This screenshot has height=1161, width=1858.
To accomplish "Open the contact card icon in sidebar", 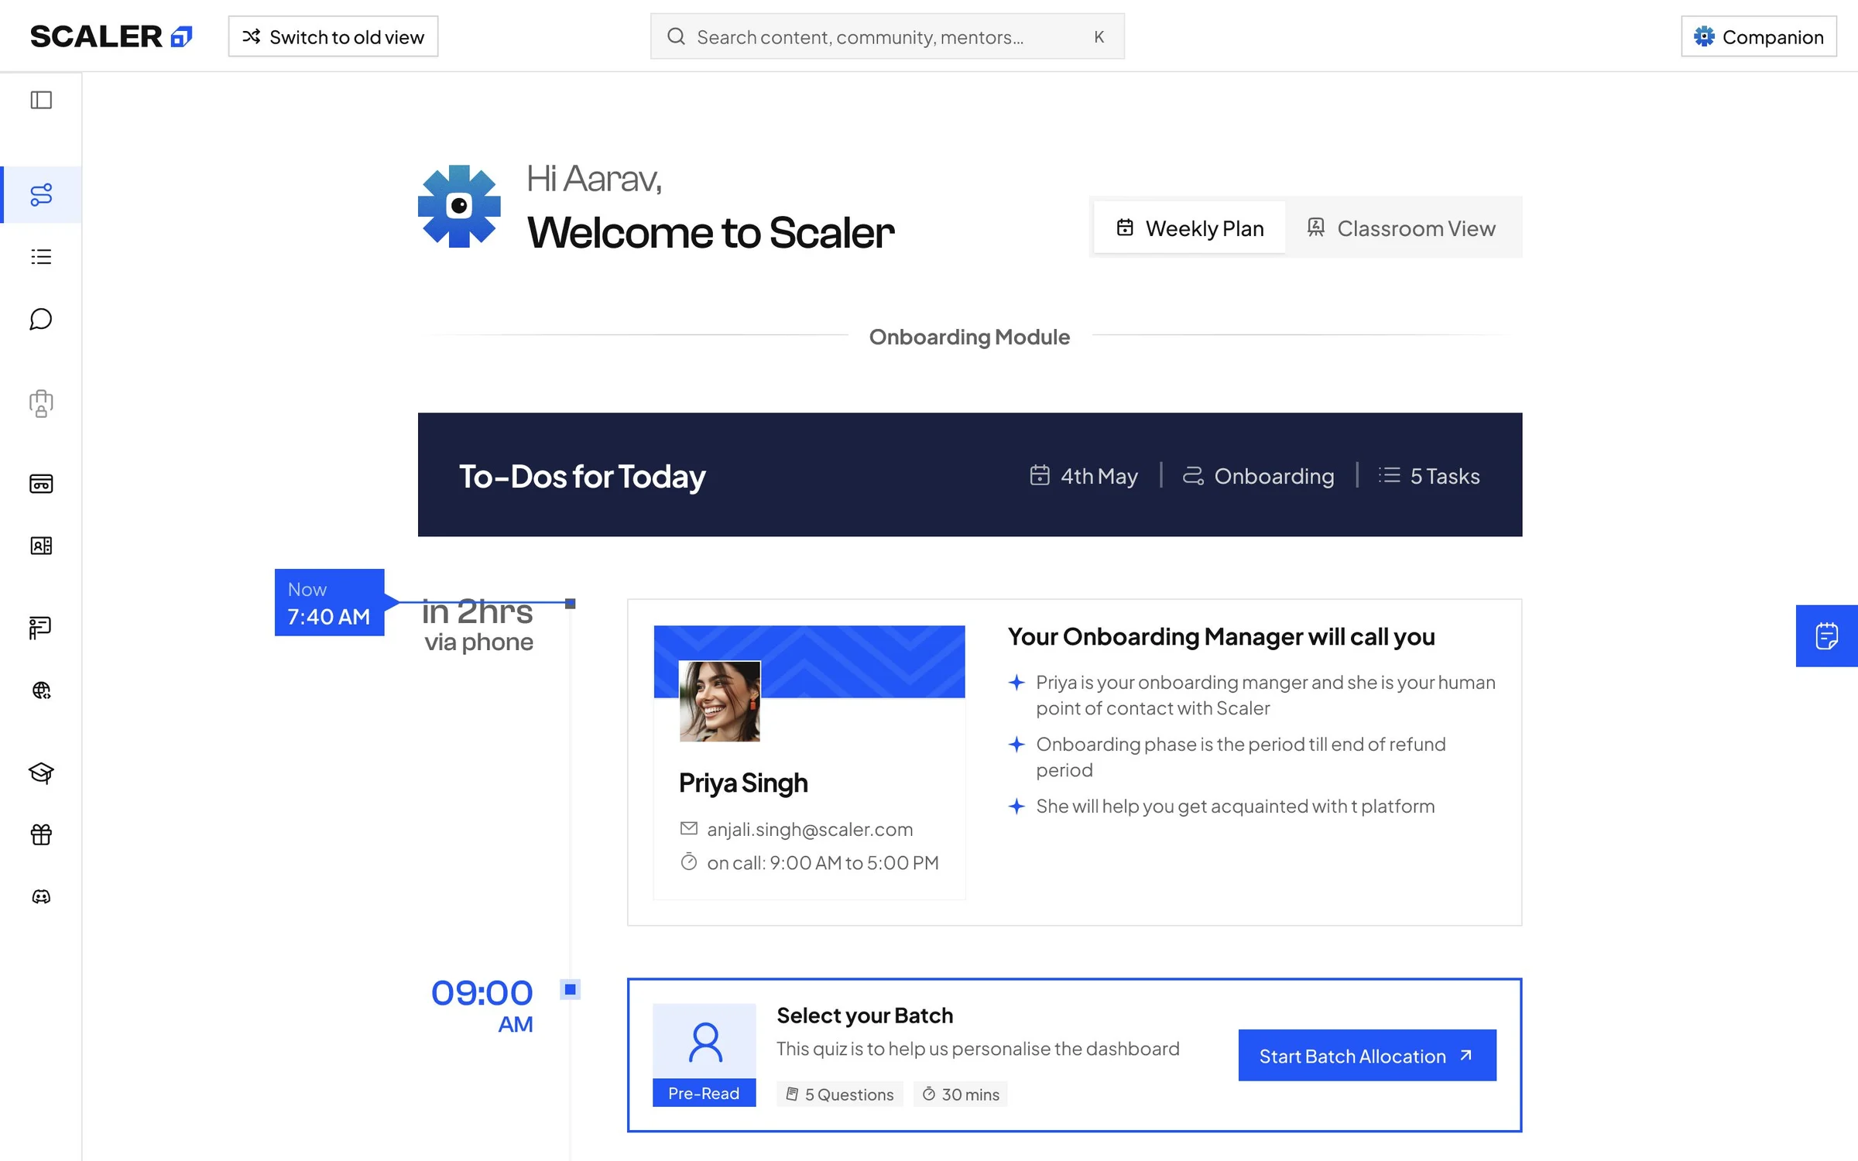I will (41, 546).
